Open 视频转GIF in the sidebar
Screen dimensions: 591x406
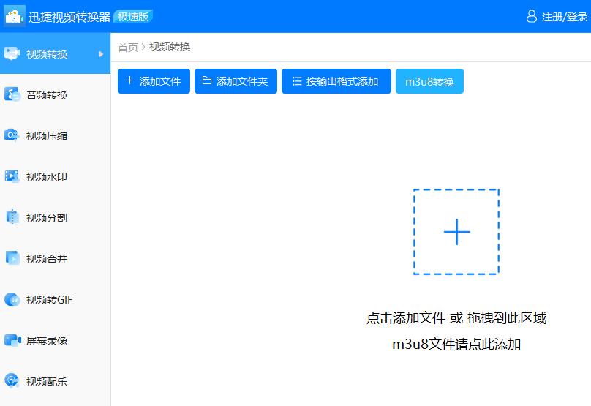point(55,300)
